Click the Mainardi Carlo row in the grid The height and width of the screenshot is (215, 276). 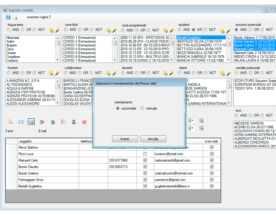113,160
